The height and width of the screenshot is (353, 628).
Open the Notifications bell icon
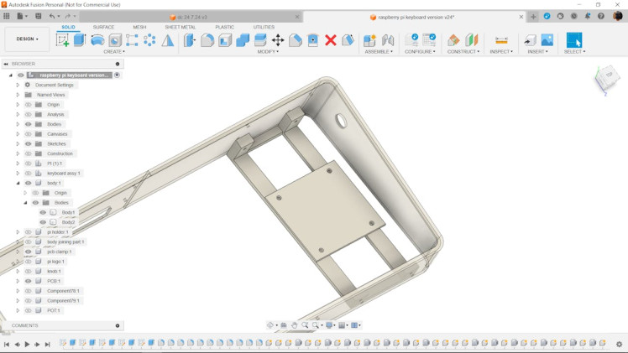pos(587,16)
